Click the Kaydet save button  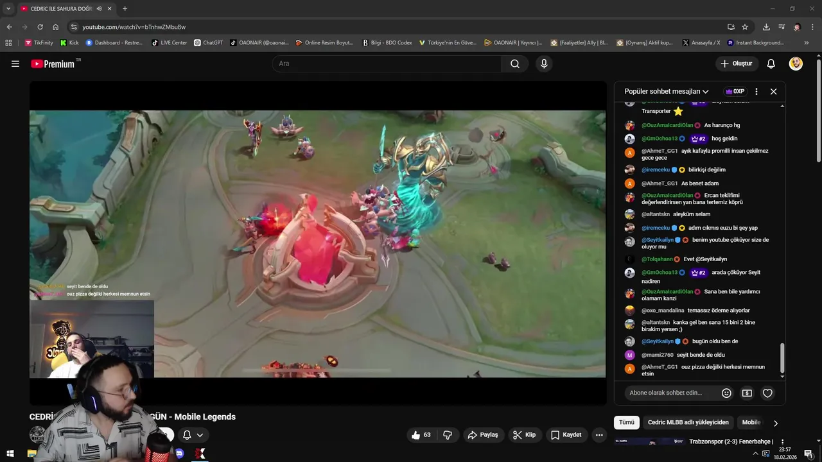[x=566, y=435]
